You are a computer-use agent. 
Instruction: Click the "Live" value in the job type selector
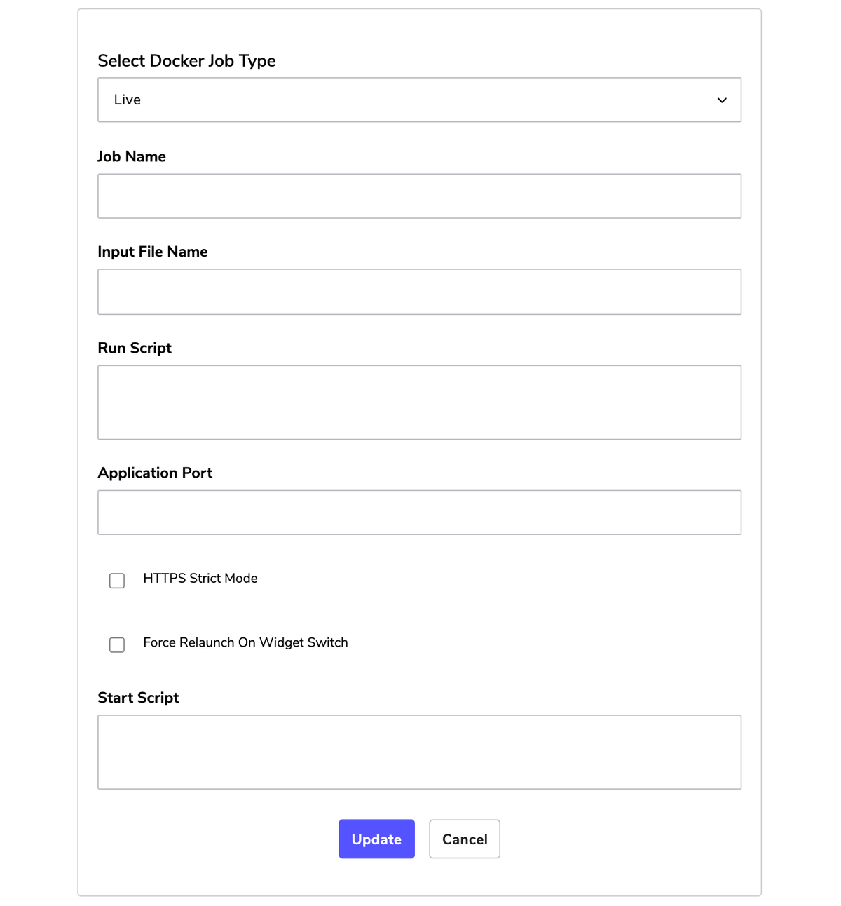point(128,100)
